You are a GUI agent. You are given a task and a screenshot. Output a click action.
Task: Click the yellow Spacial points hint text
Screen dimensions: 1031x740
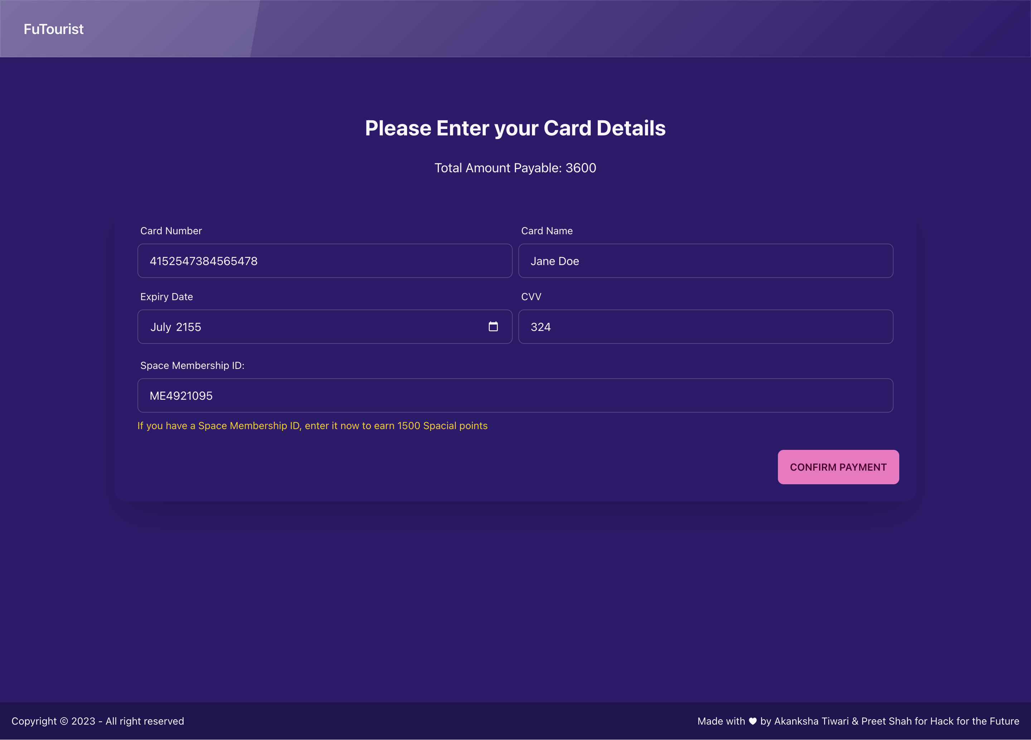(312, 426)
